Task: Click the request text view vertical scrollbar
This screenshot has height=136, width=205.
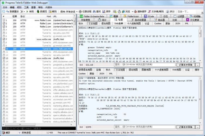Action: [x=200, y=44]
